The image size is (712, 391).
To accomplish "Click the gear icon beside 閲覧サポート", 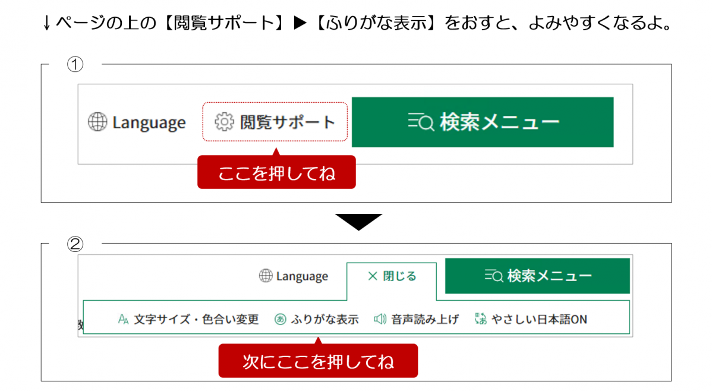I will pos(224,122).
